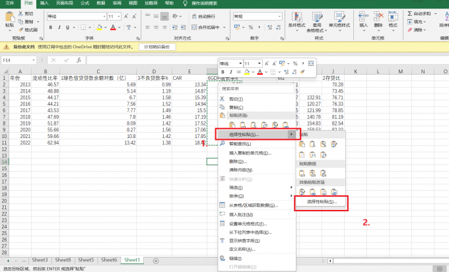
Task: Toggle Bold on the floating mini toolbar
Action: point(223,72)
